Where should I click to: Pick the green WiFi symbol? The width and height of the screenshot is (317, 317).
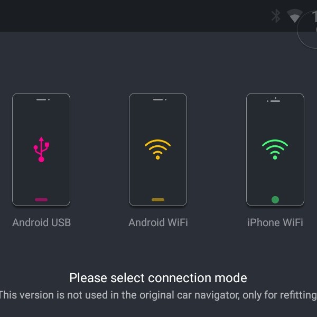point(275,149)
